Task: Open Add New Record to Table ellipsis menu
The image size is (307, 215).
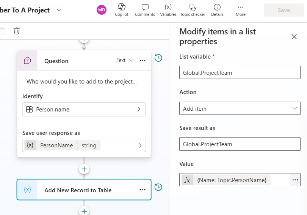Action: [143, 190]
